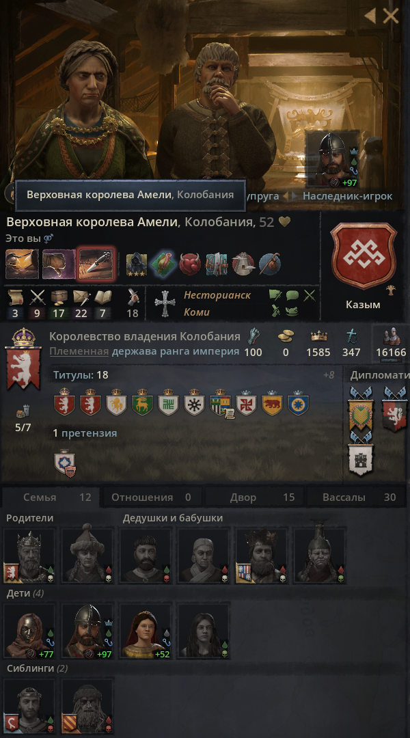Viewport: 410px width, 738px height.
Task: Click the green parrot trait icon
Action: coord(163,264)
